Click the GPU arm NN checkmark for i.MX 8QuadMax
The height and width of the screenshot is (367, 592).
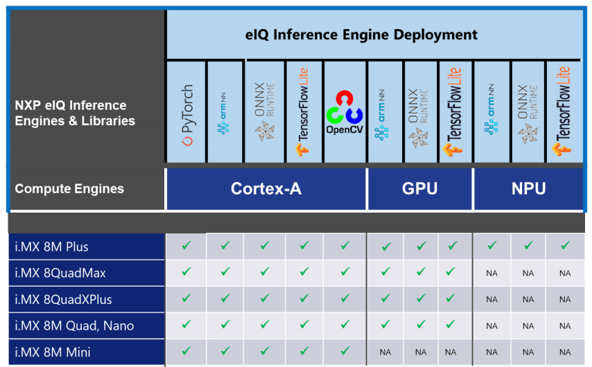click(385, 271)
